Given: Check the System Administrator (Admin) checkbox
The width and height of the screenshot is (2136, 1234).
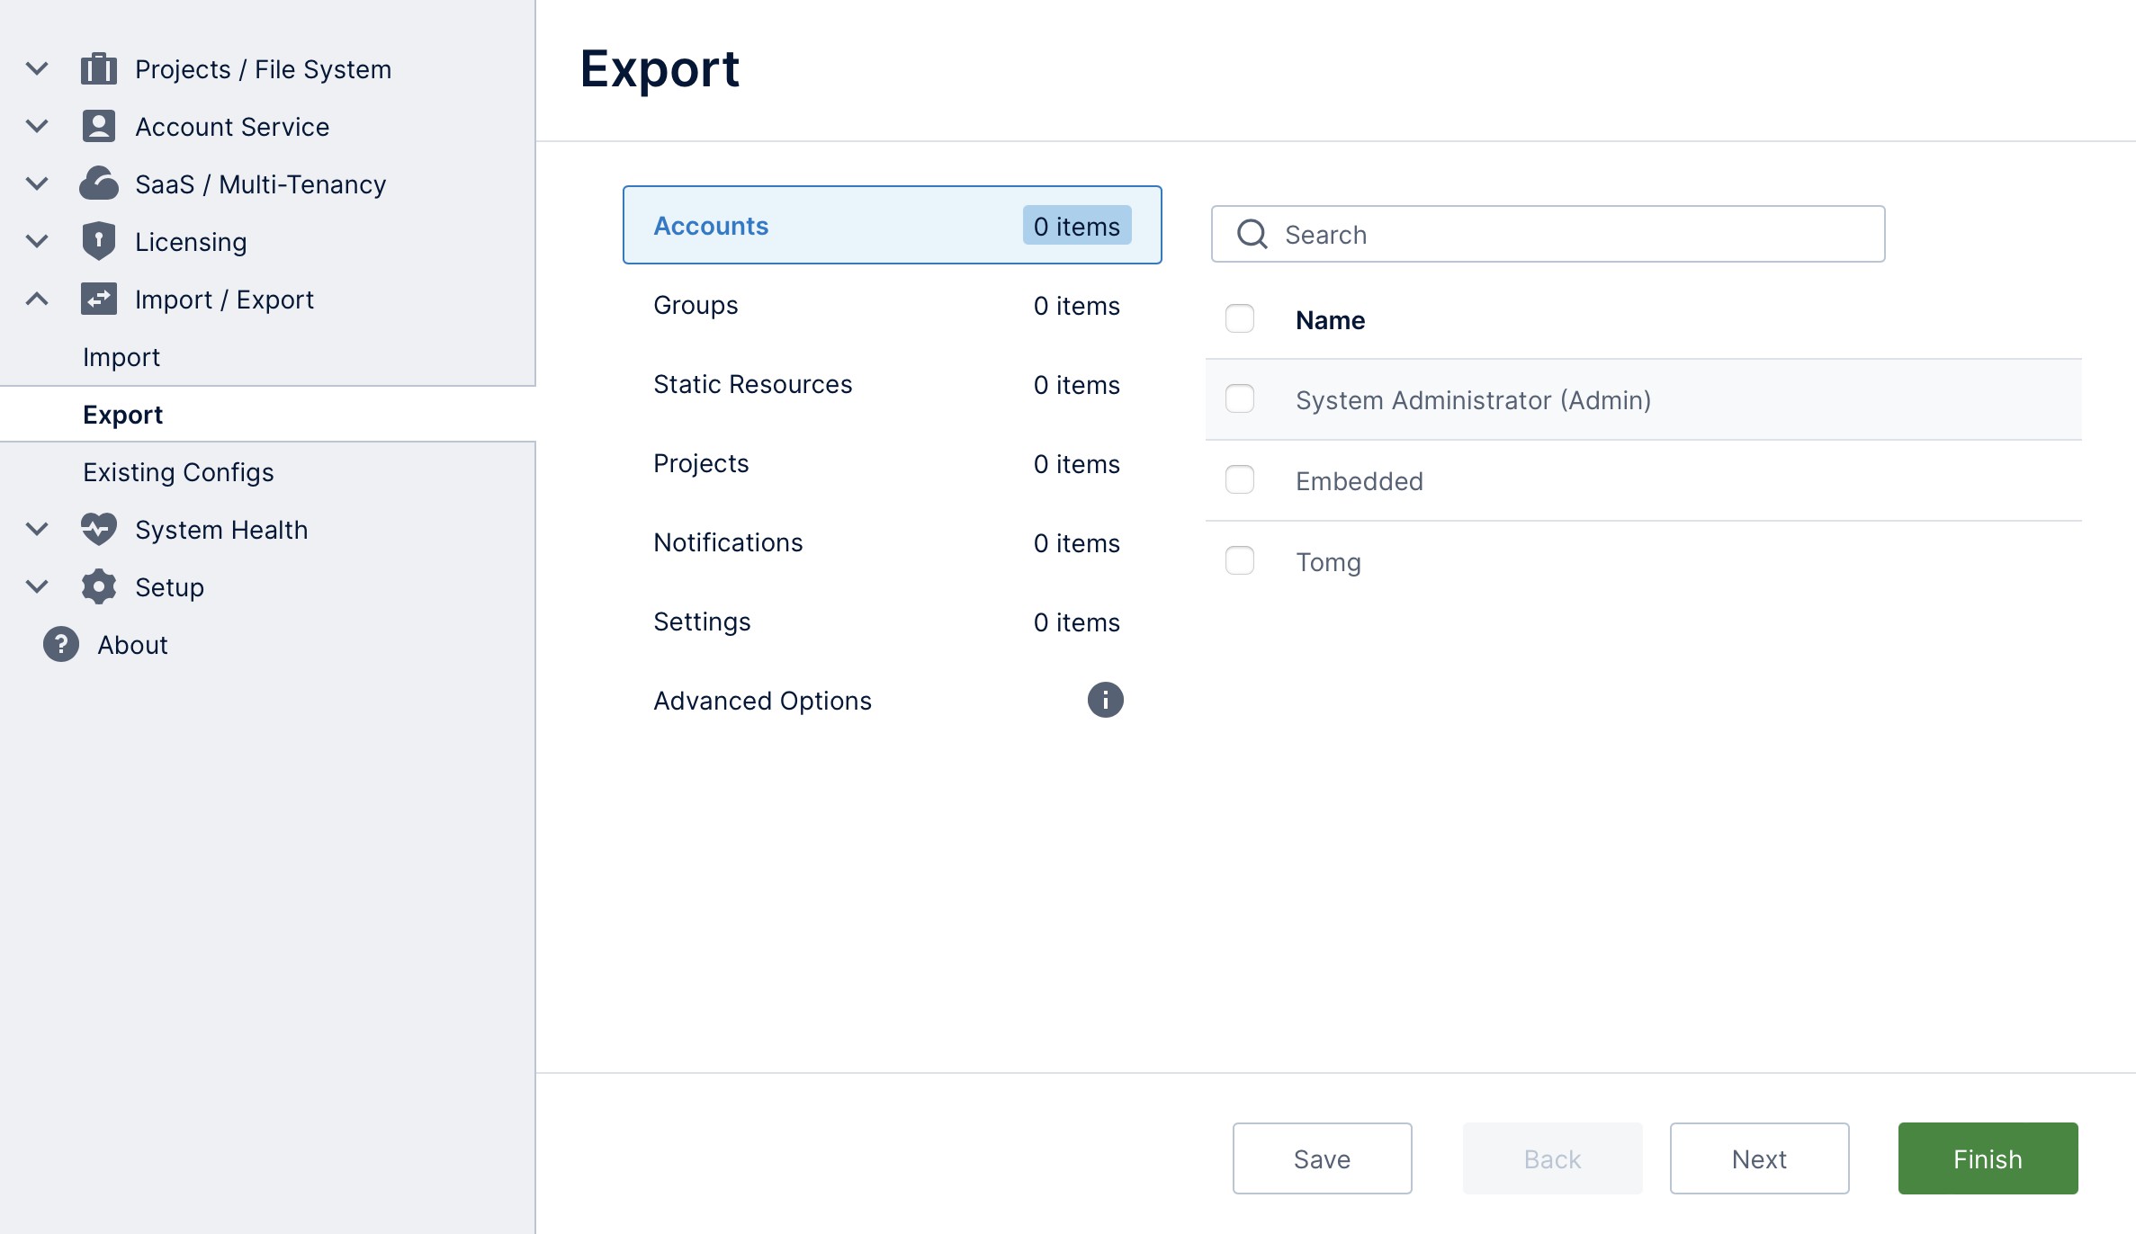Looking at the screenshot, I should click(1240, 399).
